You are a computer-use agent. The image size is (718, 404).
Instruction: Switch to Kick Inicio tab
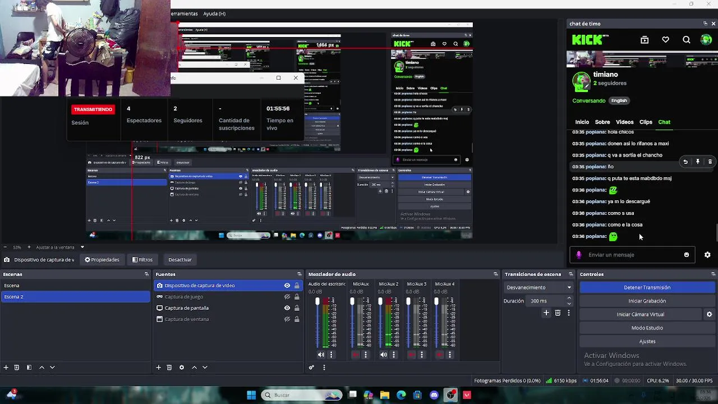(582, 122)
